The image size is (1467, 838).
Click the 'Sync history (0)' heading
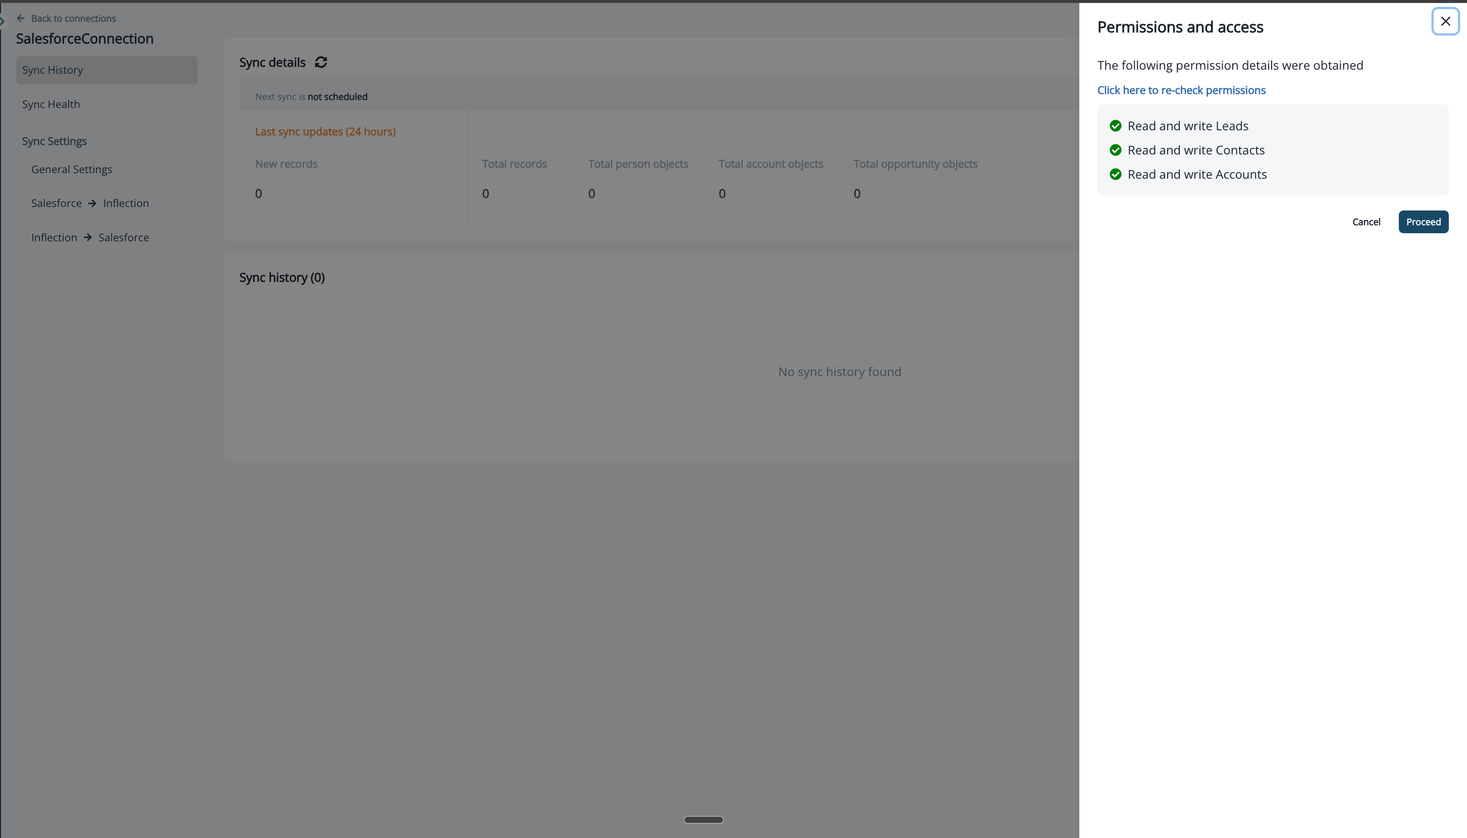282,278
